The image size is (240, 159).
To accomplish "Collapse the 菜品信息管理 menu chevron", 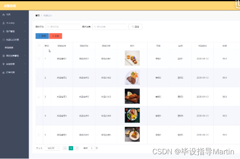I will [25, 40].
